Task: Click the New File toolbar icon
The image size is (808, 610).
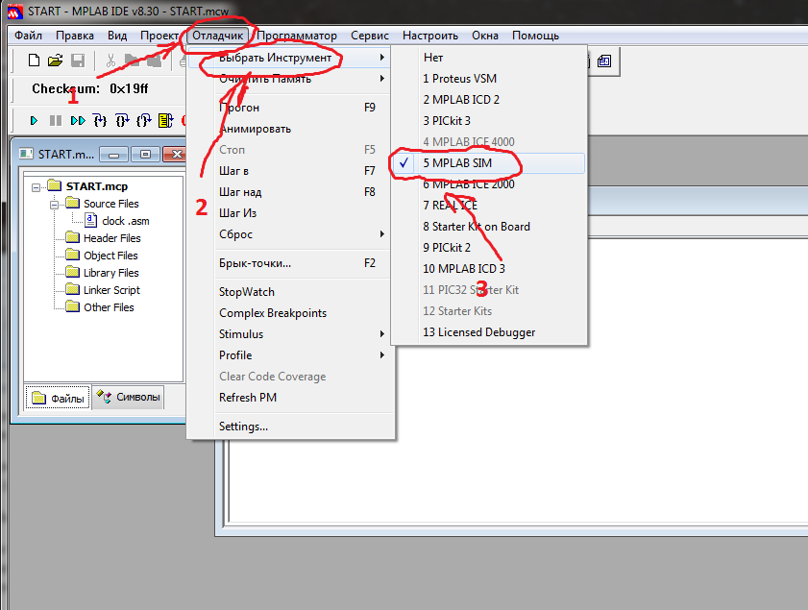Action: click(34, 61)
